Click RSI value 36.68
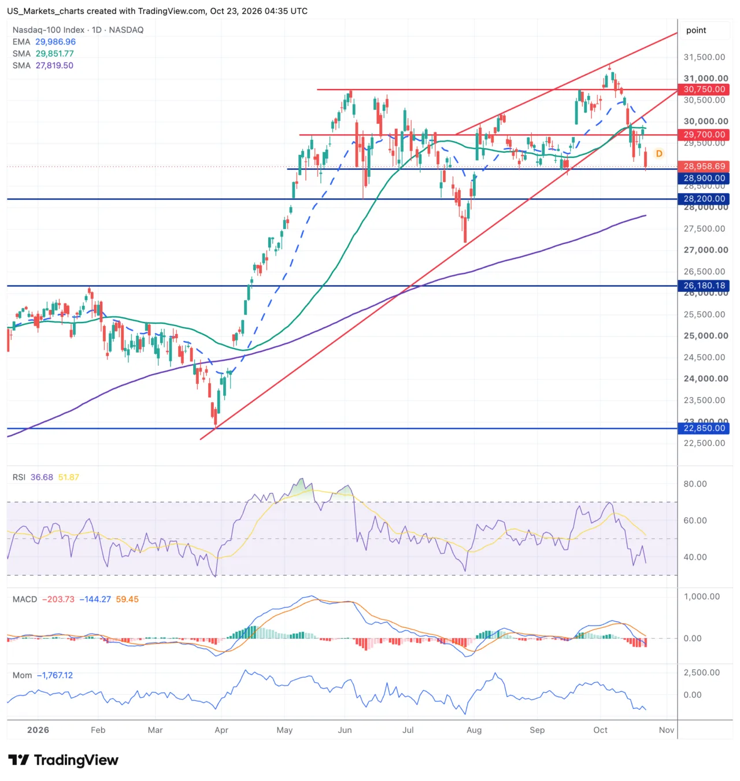This screenshot has width=740, height=781. point(42,478)
